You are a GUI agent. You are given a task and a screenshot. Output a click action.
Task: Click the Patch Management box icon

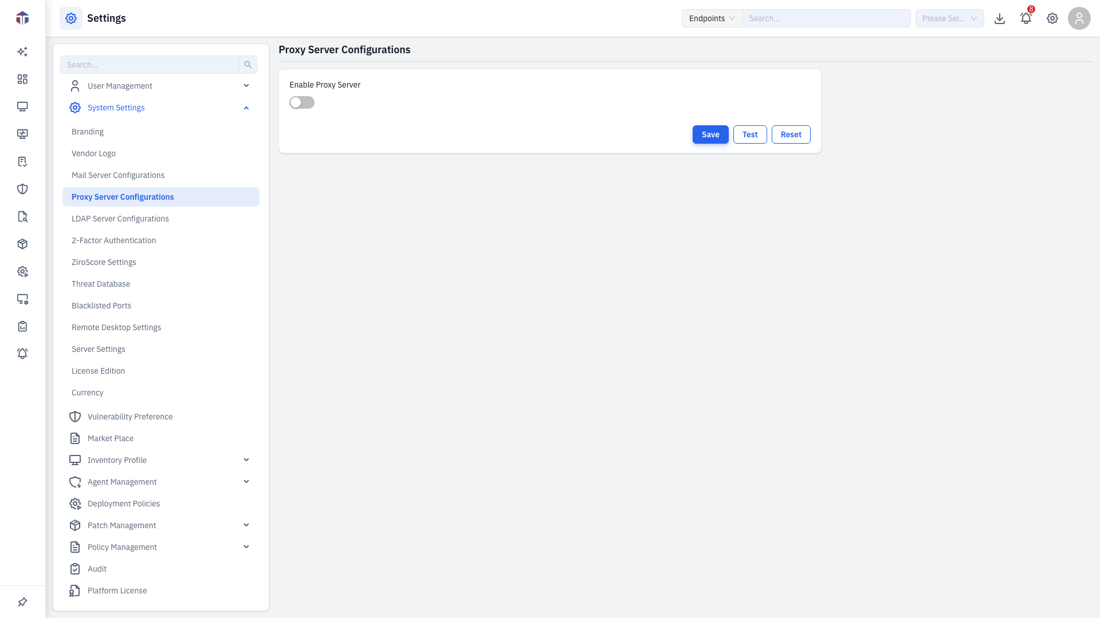tap(75, 525)
